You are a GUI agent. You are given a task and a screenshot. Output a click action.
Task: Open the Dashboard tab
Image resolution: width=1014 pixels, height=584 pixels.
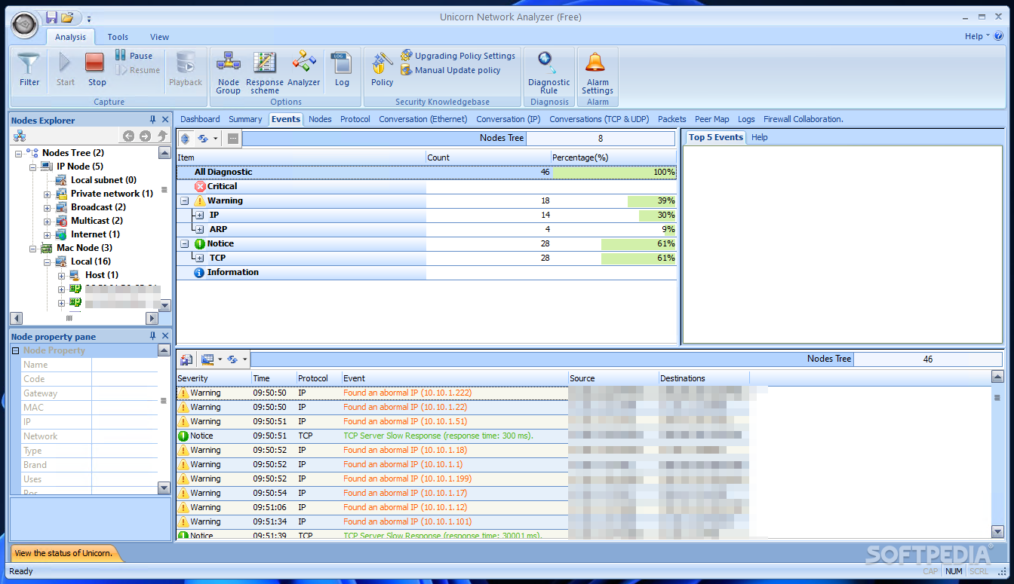[x=200, y=119]
